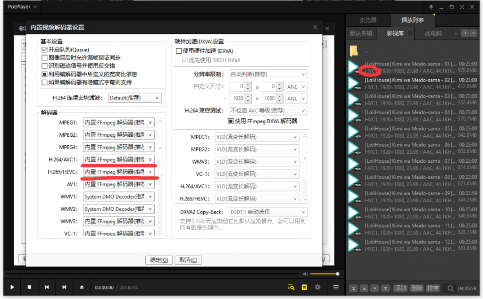The width and height of the screenshot is (483, 299).
Task: Click the plus icon to add a playlist tab
Action: click(456, 33)
